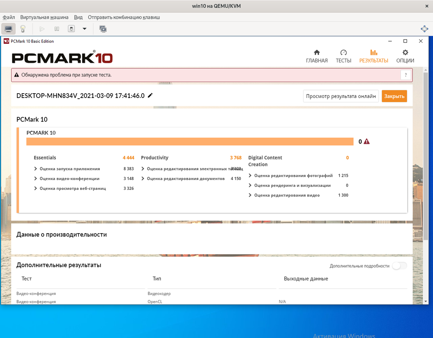The image size is (433, 338).
Task: Click the value 4 150 score
Action: click(x=236, y=179)
